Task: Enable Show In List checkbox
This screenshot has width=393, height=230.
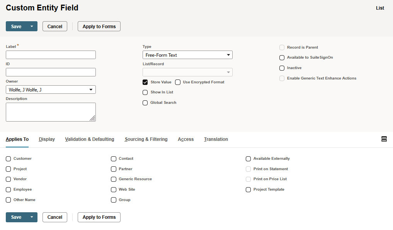Action: [x=145, y=92]
